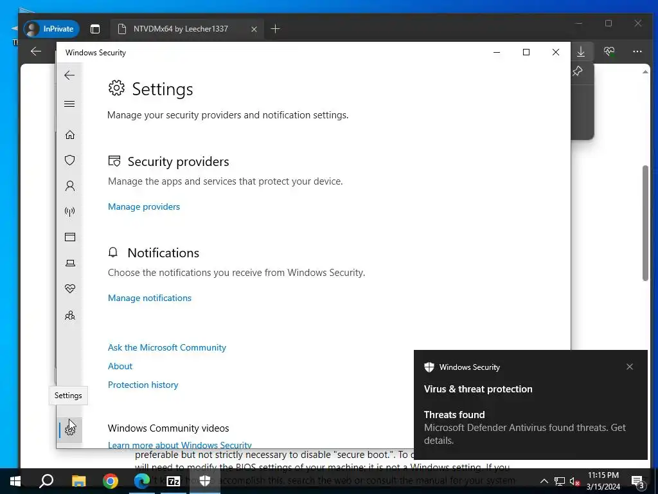658x494 pixels.
Task: Click Manage notifications link
Action: (149, 298)
